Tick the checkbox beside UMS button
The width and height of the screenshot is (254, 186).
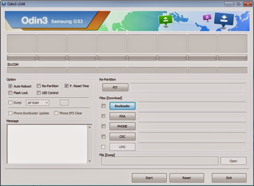103,147
